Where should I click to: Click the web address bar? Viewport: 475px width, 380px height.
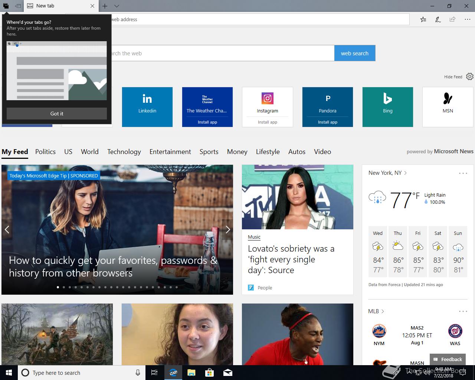point(260,19)
